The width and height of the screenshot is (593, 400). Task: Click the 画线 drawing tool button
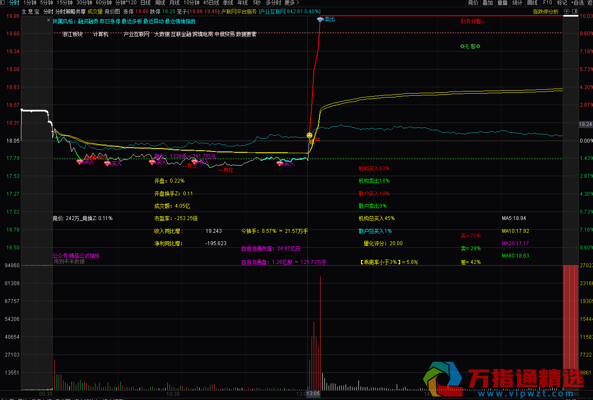click(x=533, y=3)
